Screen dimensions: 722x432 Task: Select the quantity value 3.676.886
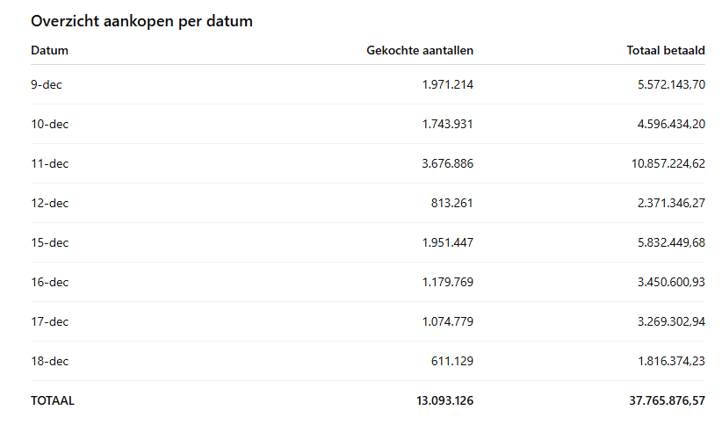pos(447,163)
